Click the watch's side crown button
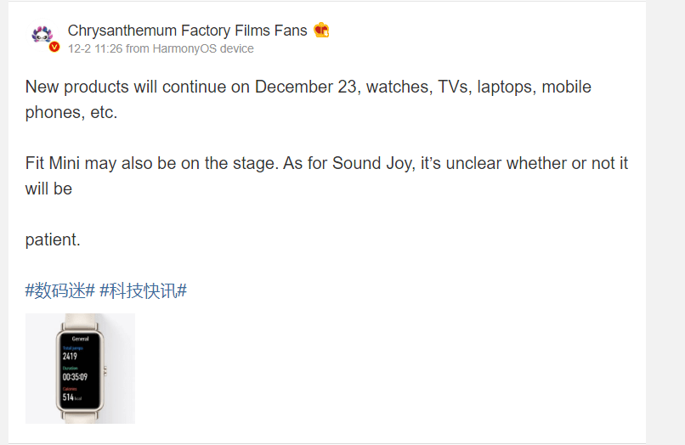Screen dimensions: 685x445 [105, 372]
